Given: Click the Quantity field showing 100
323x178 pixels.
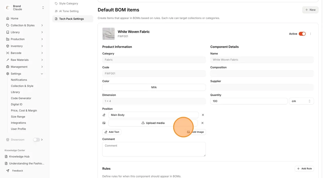Looking at the screenshot, I should coord(249,101).
